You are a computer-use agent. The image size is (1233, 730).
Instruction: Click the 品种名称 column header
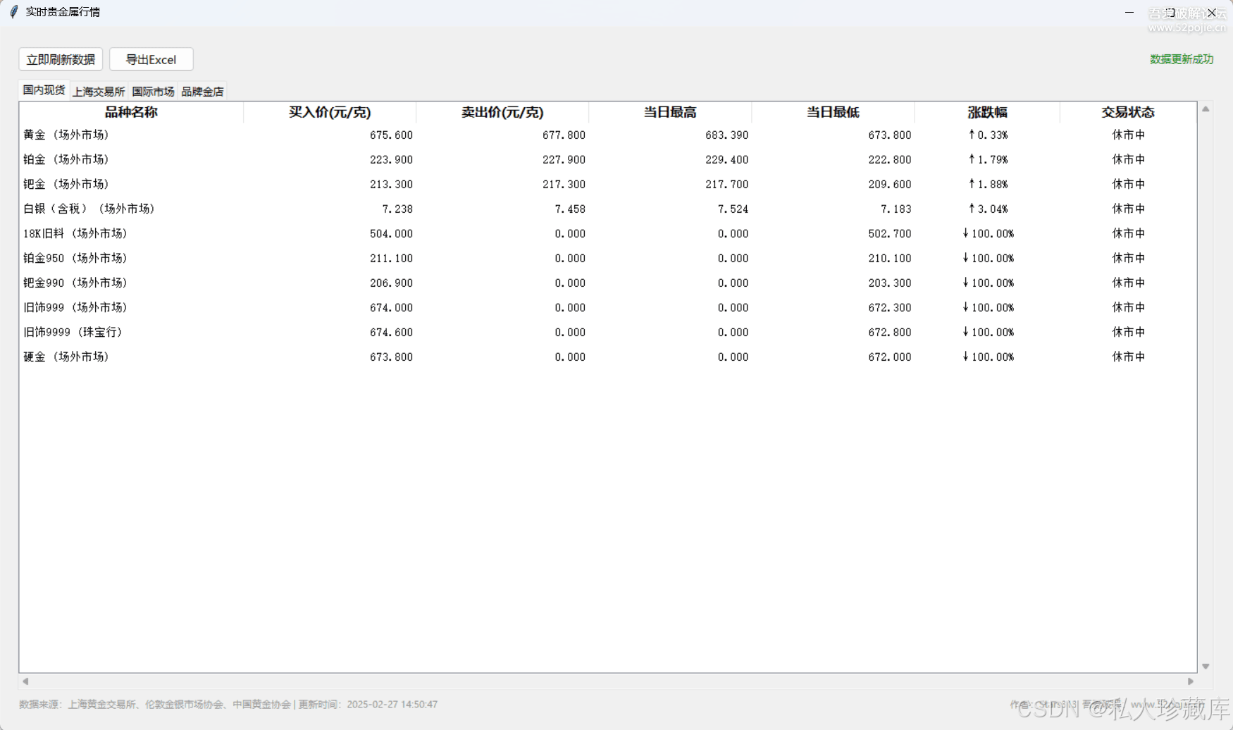point(131,112)
